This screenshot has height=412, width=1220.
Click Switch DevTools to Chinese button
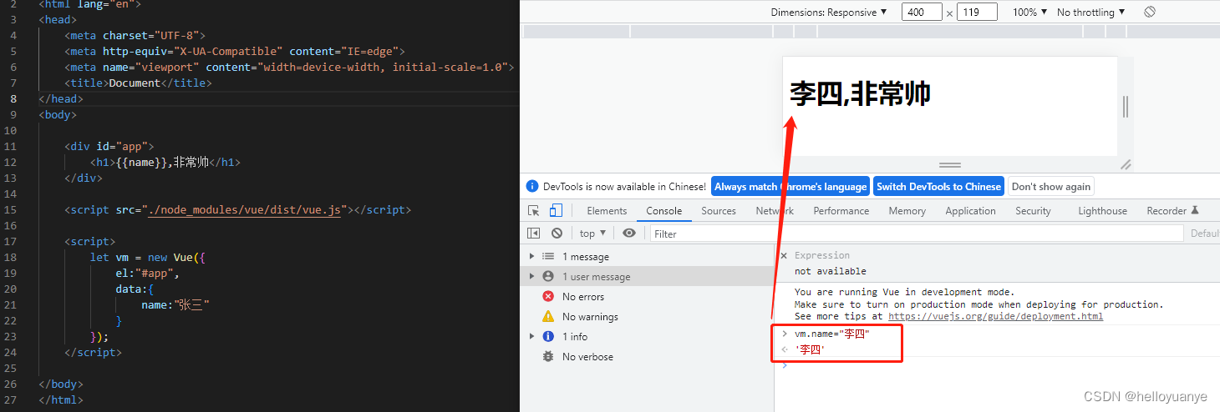point(938,187)
